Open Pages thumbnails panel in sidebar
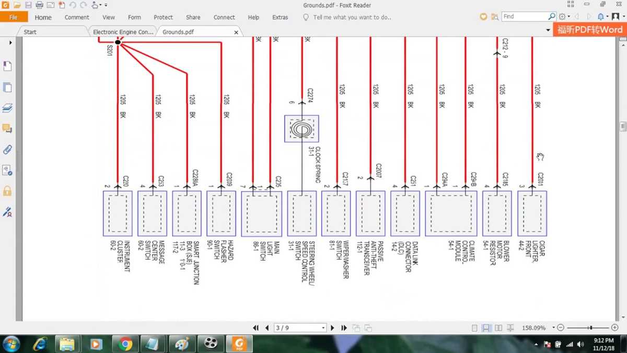627x353 pixels. tap(7, 87)
